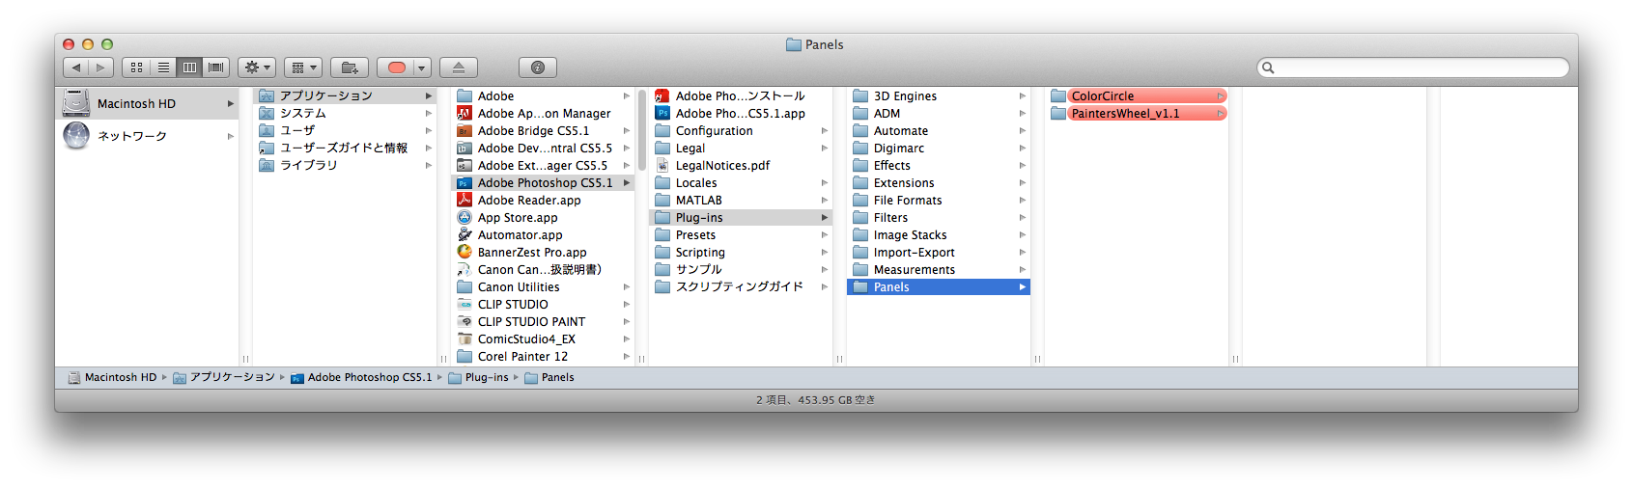Select the CLIP STUDIO folder icon
This screenshot has width=1633, height=488.
(x=465, y=304)
